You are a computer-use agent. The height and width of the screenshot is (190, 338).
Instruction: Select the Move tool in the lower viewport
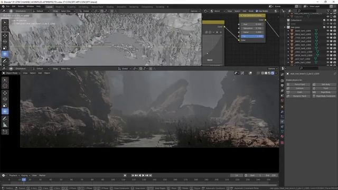tap(5, 93)
